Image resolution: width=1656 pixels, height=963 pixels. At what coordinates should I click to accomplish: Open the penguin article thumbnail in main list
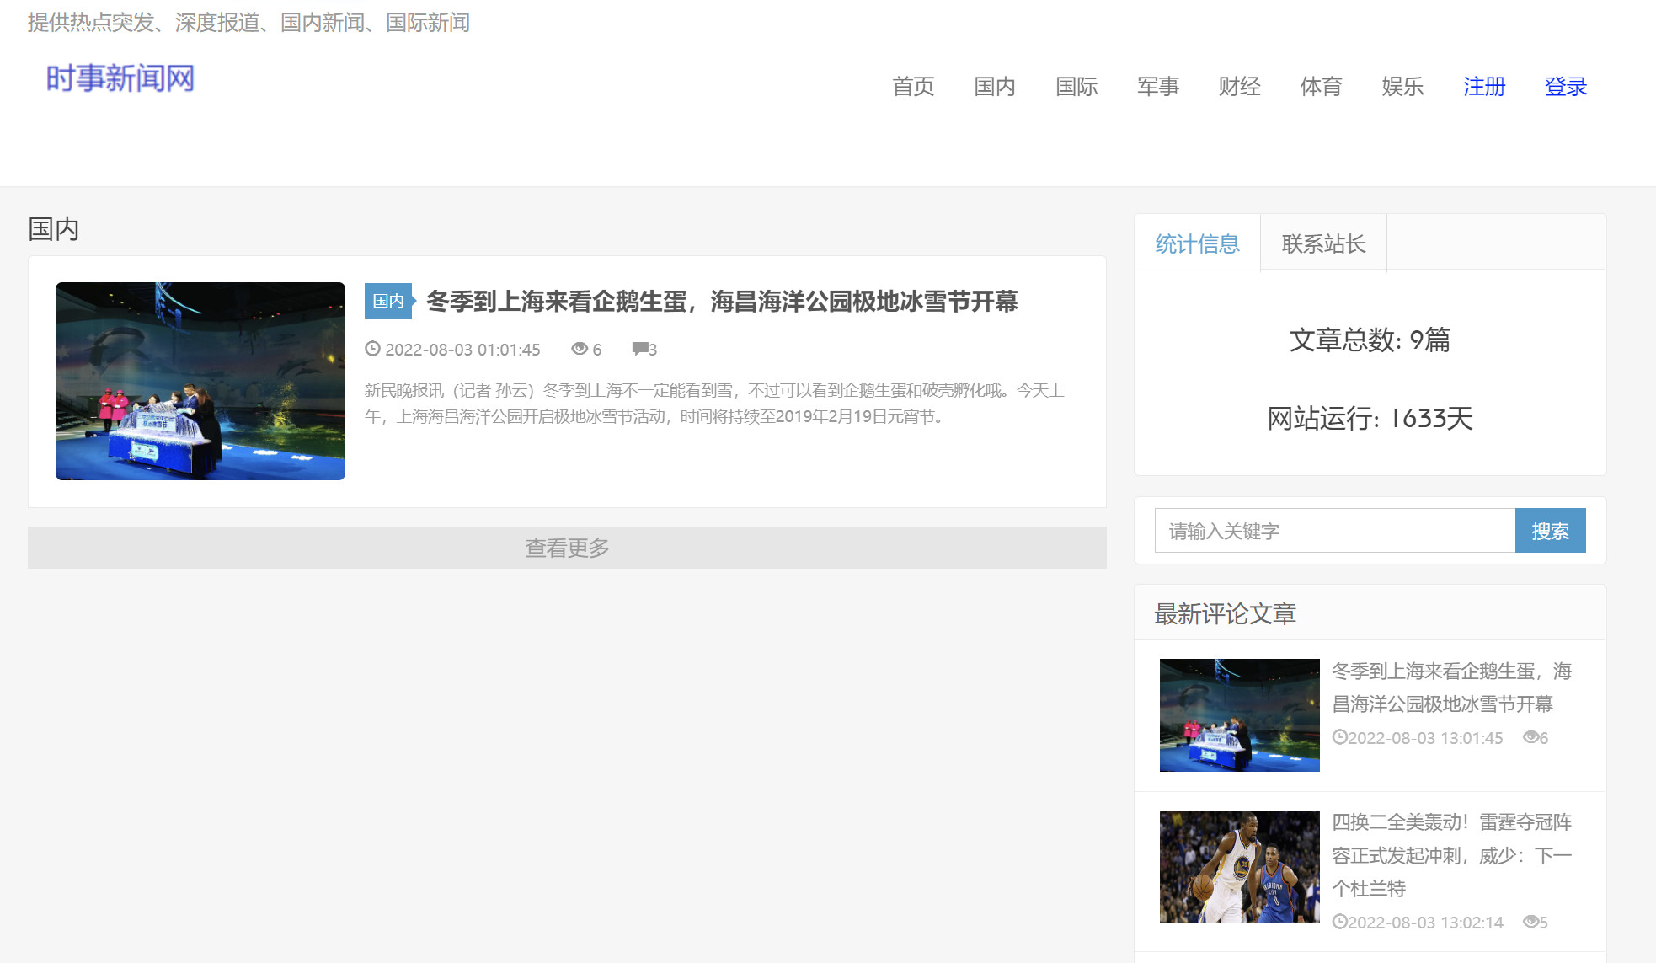click(200, 381)
